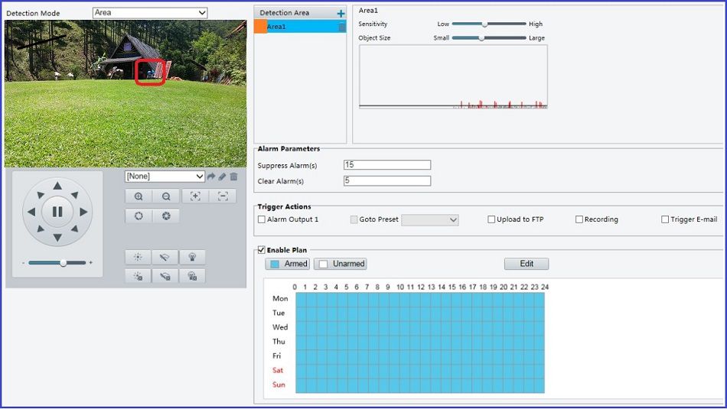Click the motion activity graph
Screen dimensions: 727x409
(x=454, y=77)
